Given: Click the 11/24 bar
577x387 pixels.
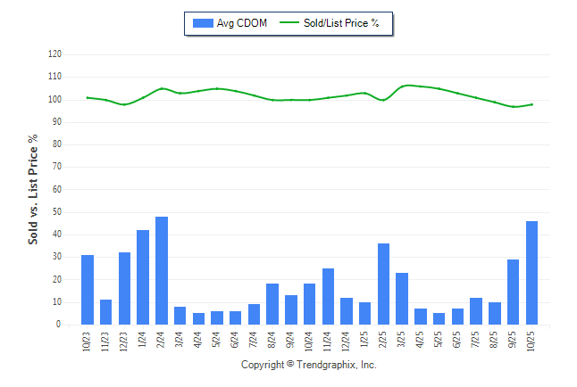Looking at the screenshot, I should [x=328, y=297].
